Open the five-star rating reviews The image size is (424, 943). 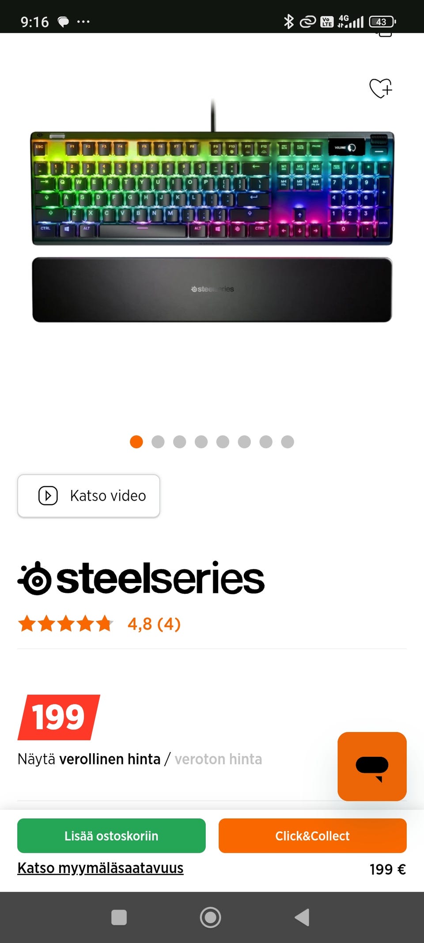click(65, 624)
